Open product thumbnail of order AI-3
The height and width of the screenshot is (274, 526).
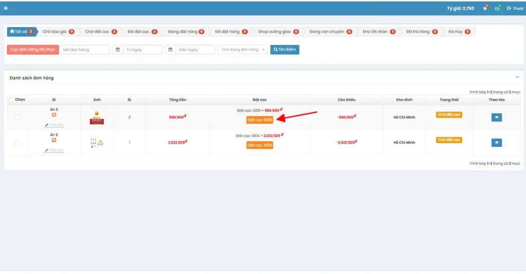click(97, 118)
